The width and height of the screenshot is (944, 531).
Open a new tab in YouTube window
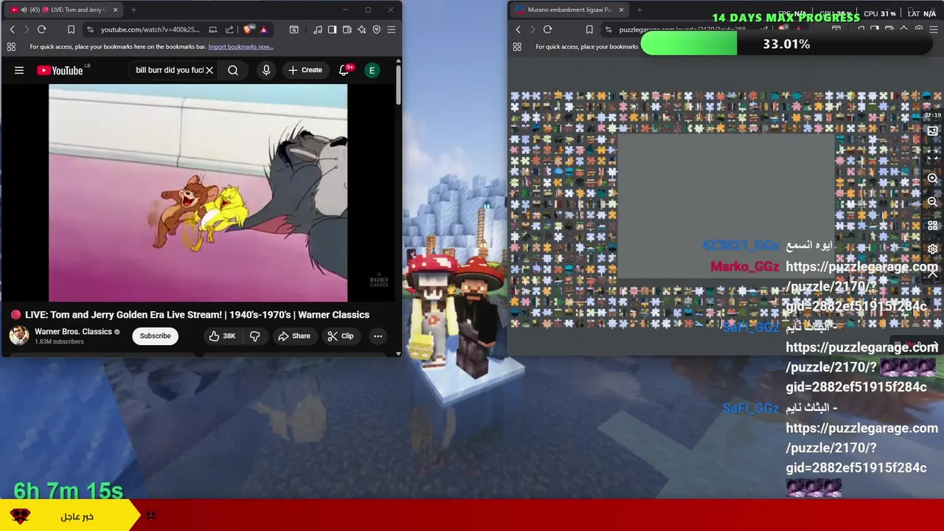133,10
